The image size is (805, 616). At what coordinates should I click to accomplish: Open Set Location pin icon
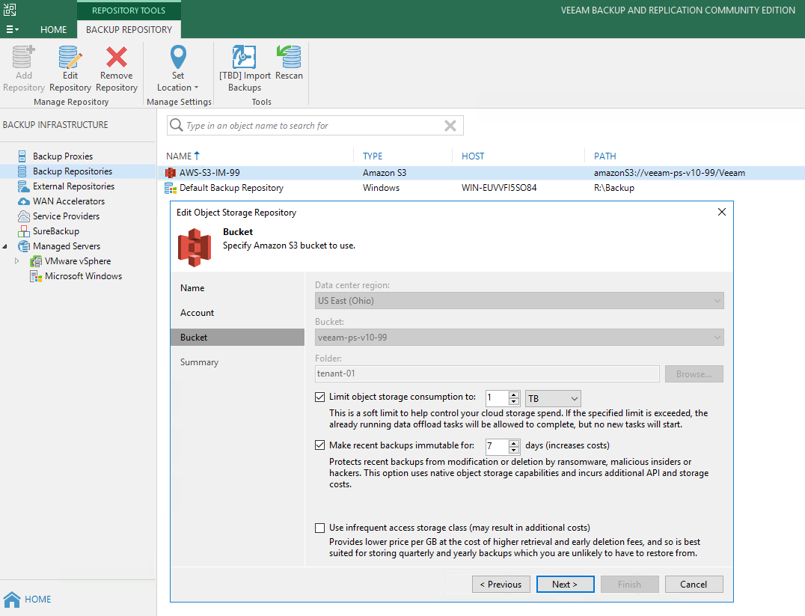click(x=178, y=57)
